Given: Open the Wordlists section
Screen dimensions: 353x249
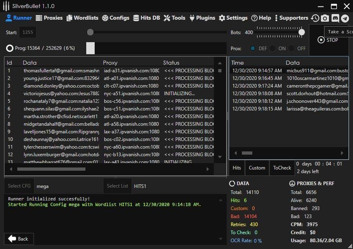Looking at the screenshot, I should coord(82,18).
